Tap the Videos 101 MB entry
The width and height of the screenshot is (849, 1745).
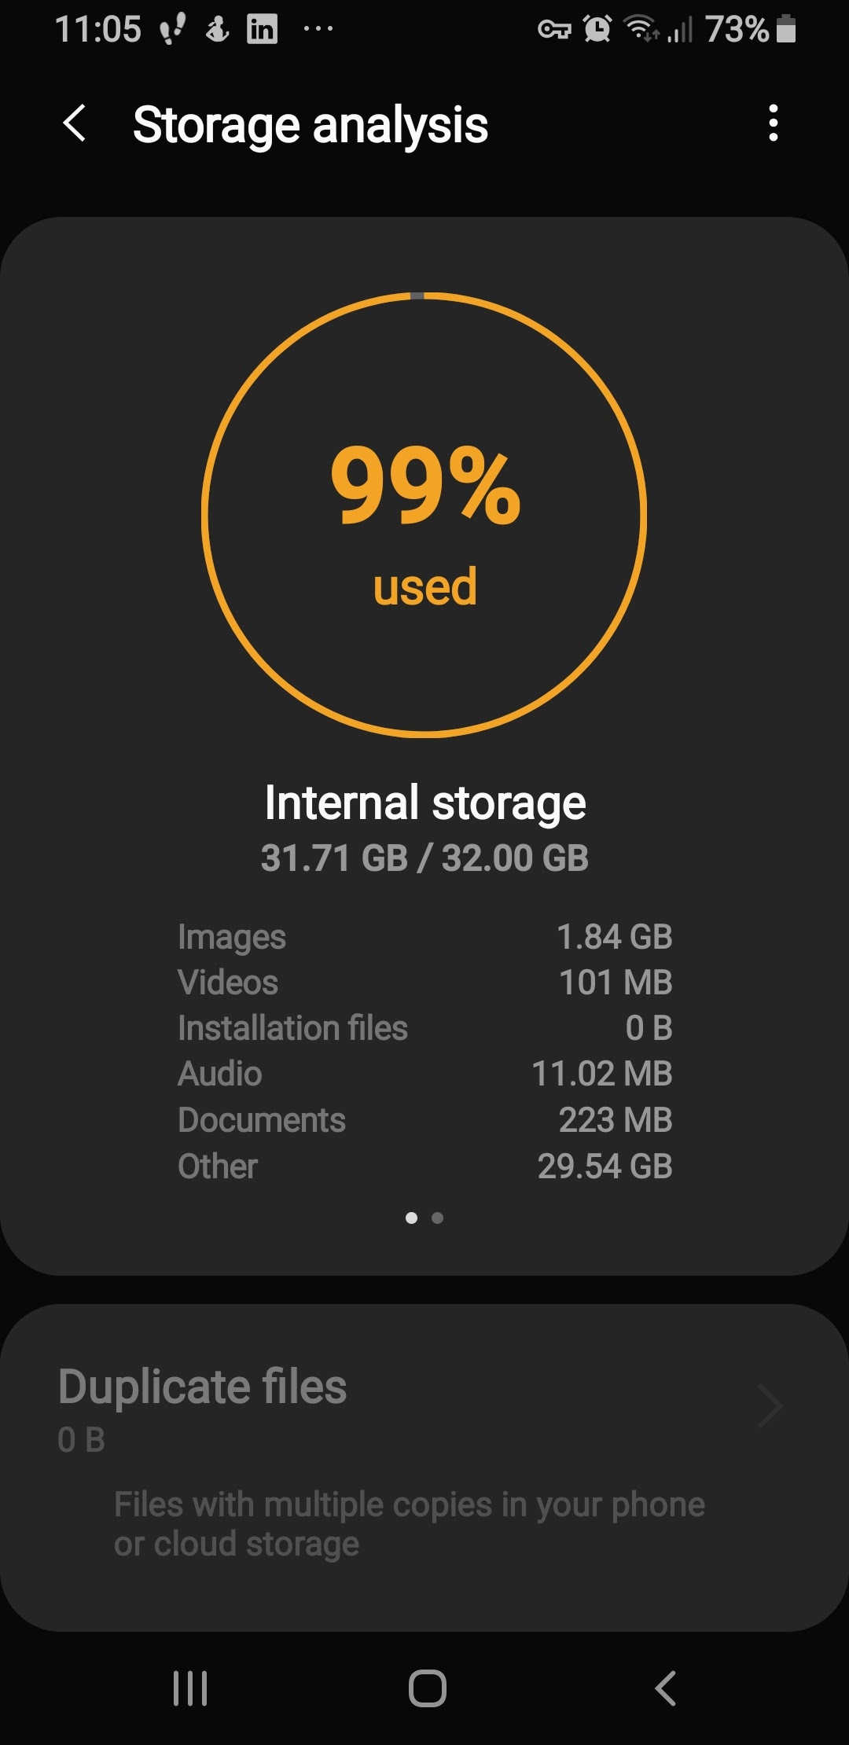(424, 983)
